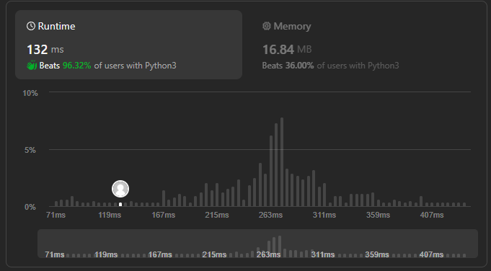Viewport: 491px width, 271px height.
Task: Click the 36.00% memory percentage
Action: 299,66
